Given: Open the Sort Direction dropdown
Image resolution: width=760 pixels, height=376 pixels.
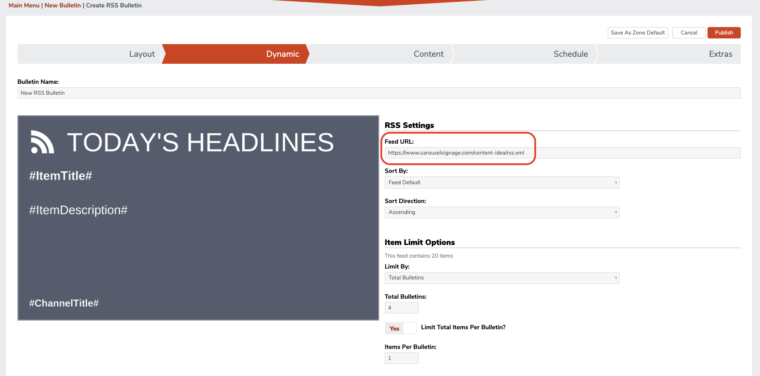Looking at the screenshot, I should 502,212.
